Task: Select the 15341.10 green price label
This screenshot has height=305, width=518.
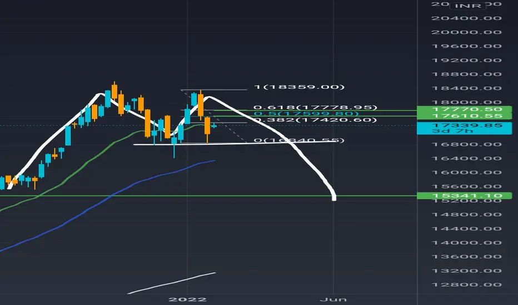Action: click(464, 196)
